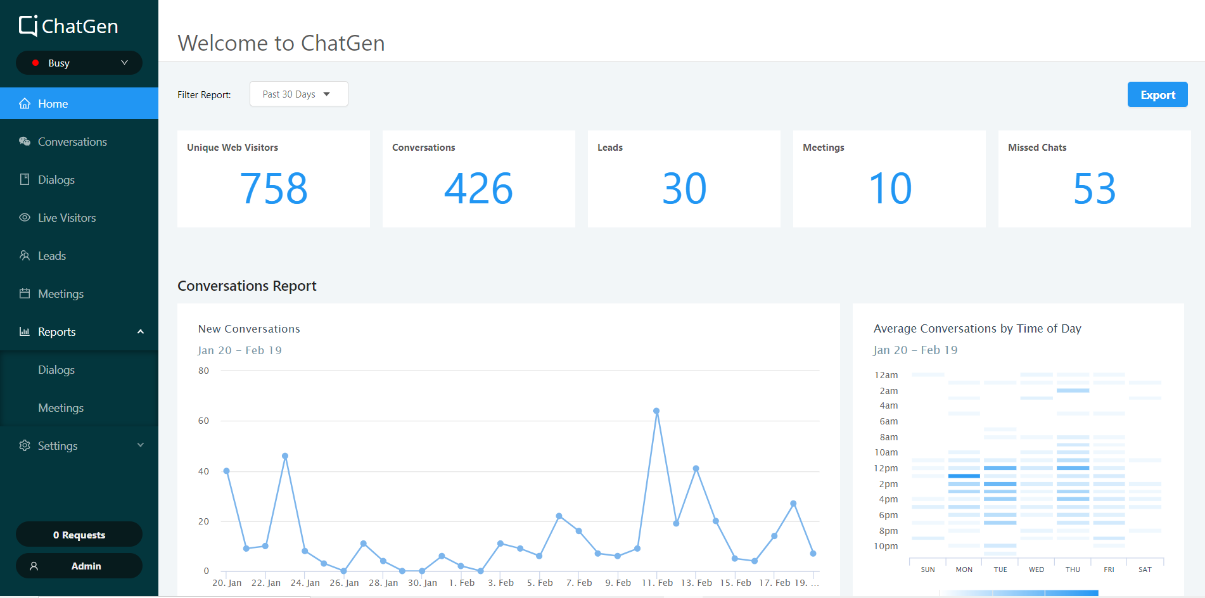Click the 'Welcome to ChatGen' heading
Screen dimensions: 1205x598
281,43
